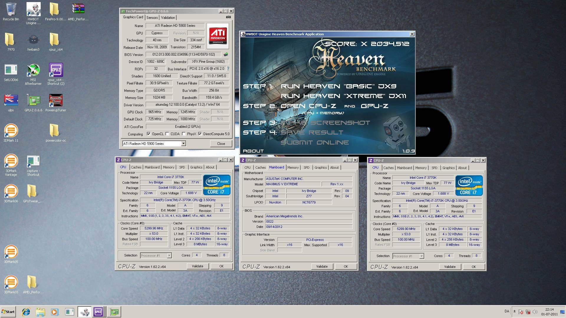Click the Start button

[x=8, y=312]
